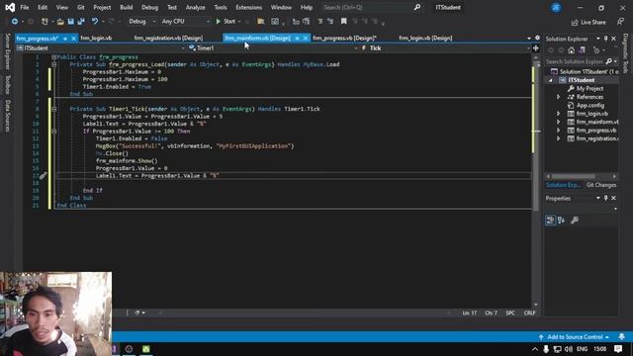Open the Extensions menu
Image resolution: width=633 pixels, height=356 pixels.
click(x=248, y=7)
